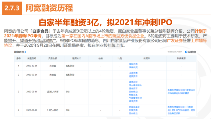The image size is (211, 119).
Task: Open news link about 1.1亿元A轮融资
Action: click(x=181, y=110)
